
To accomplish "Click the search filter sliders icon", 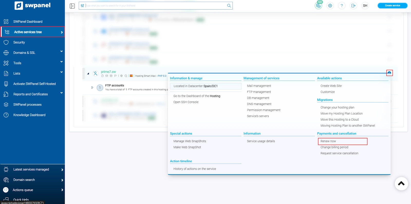I will point(82,6).
